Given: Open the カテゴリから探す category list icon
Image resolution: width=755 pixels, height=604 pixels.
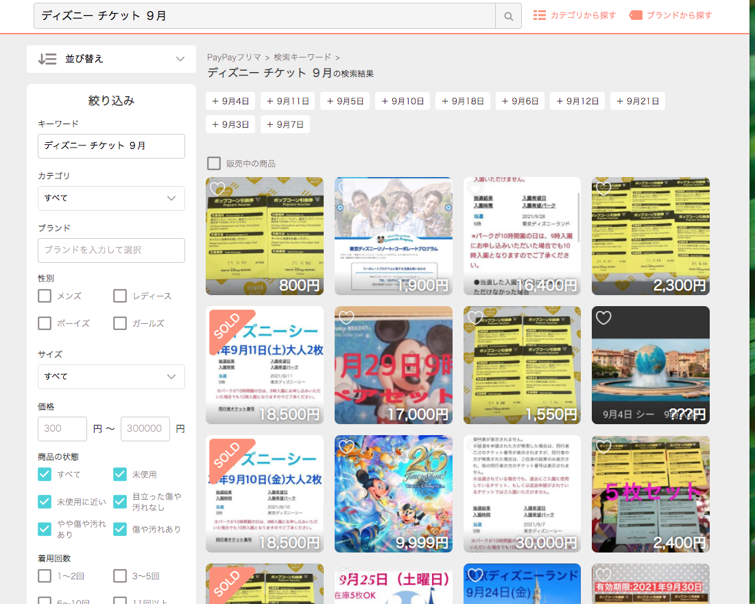Looking at the screenshot, I should tap(539, 15).
